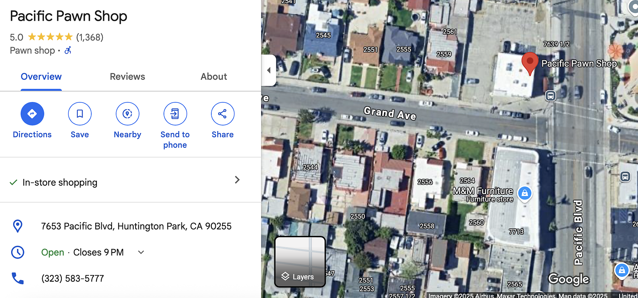
Task: Expand the In-store shopping details
Action: pyautogui.click(x=130, y=180)
